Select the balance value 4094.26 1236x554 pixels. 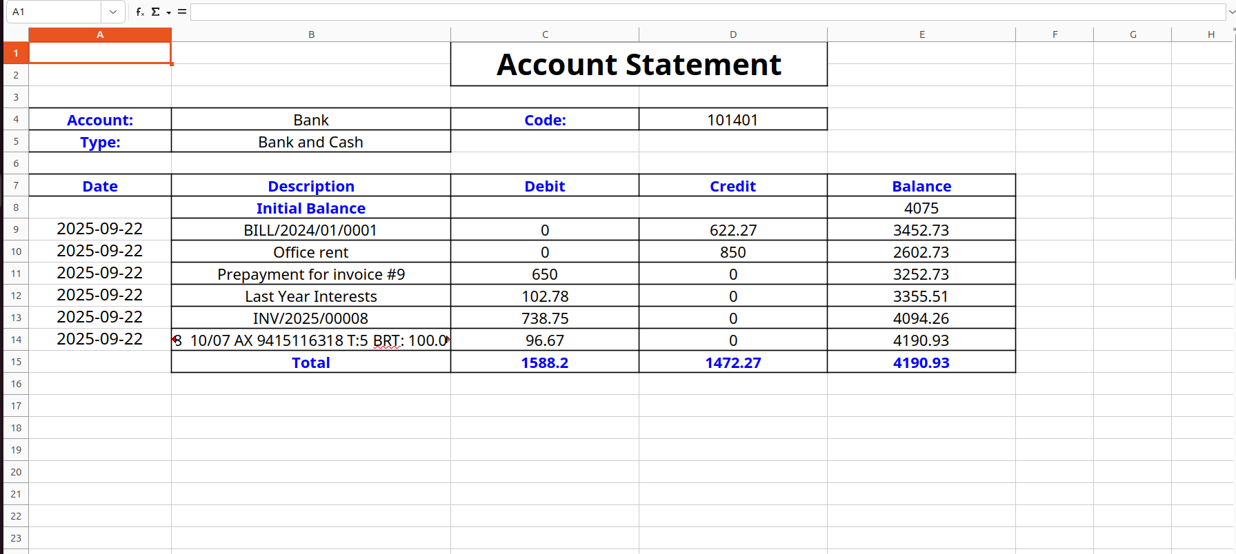[x=921, y=318]
